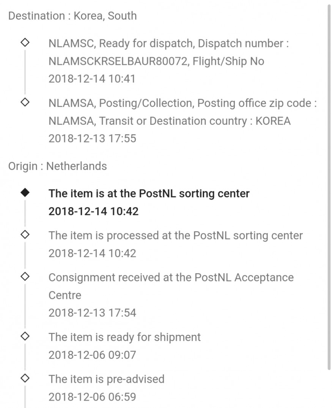This screenshot has width=332, height=408.
Task: Click the diamond beside the 'Consignment received' event
Action: pos(25,277)
